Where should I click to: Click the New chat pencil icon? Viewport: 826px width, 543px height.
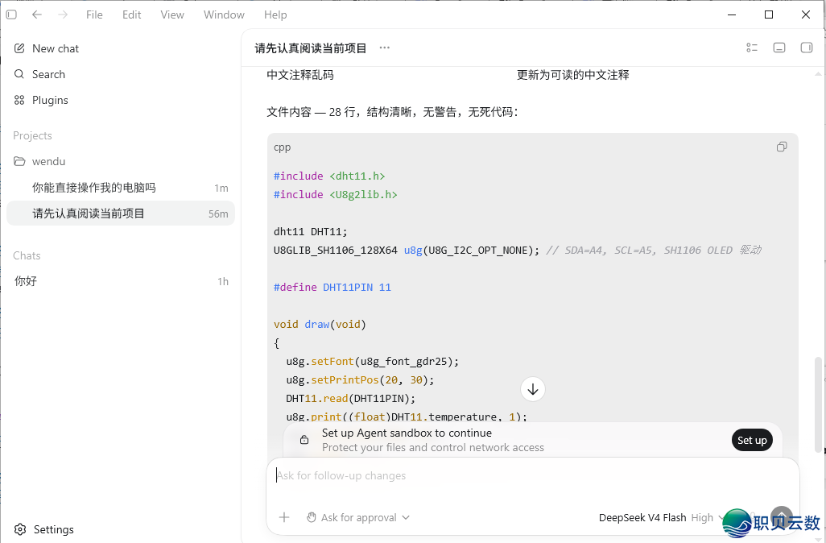coord(19,48)
